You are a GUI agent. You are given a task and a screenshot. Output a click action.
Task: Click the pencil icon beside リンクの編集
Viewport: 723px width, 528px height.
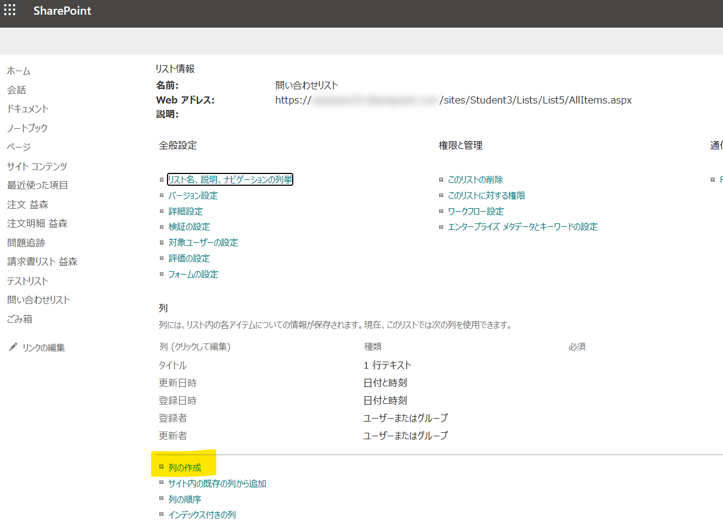pos(13,347)
